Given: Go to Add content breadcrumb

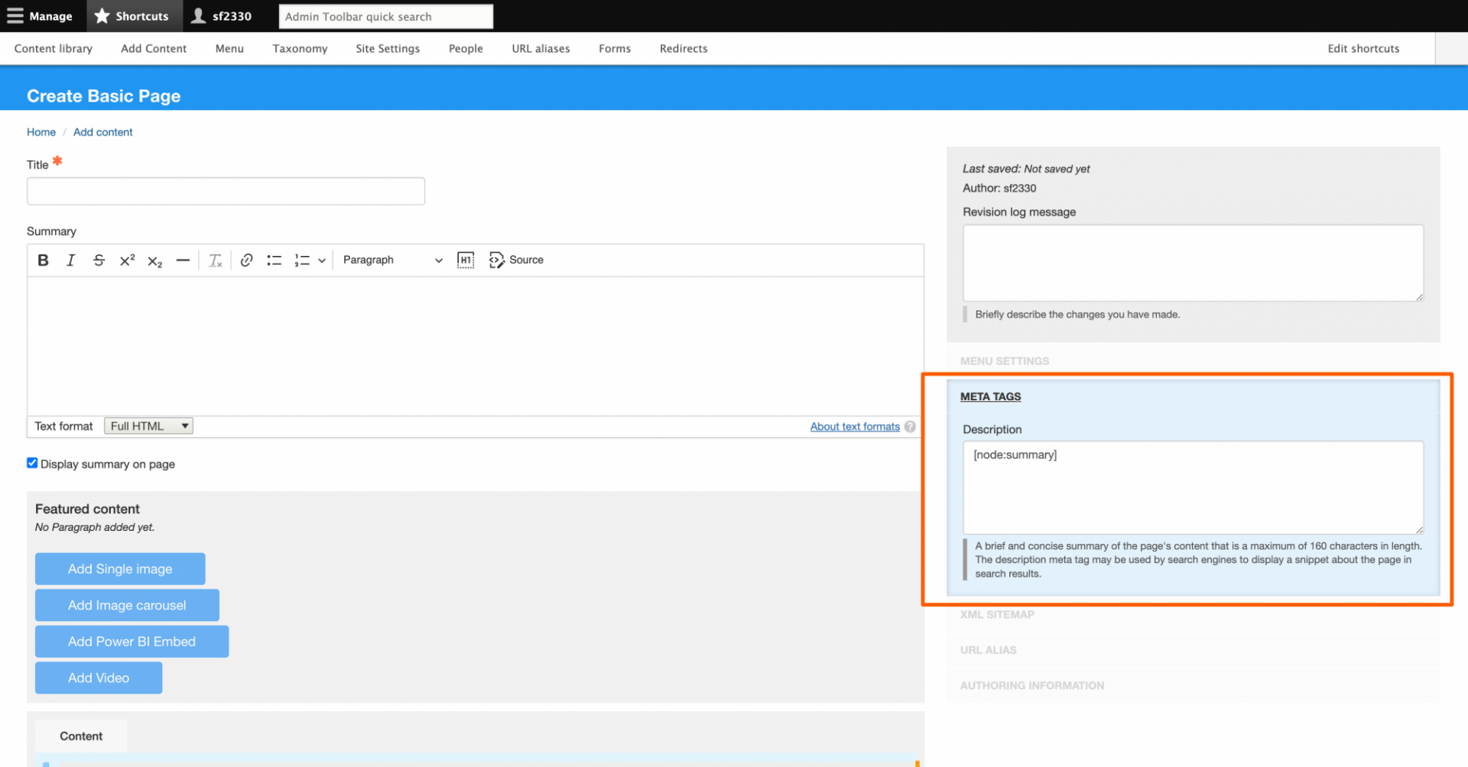Looking at the screenshot, I should (x=103, y=132).
